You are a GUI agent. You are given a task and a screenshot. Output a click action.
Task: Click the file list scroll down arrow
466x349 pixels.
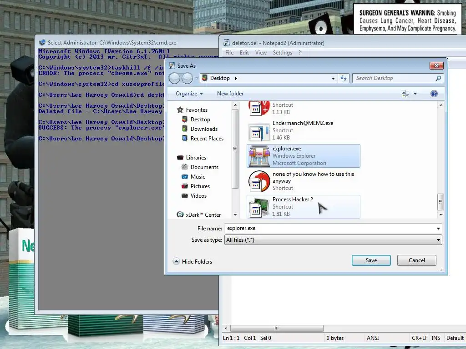pyautogui.click(x=441, y=214)
